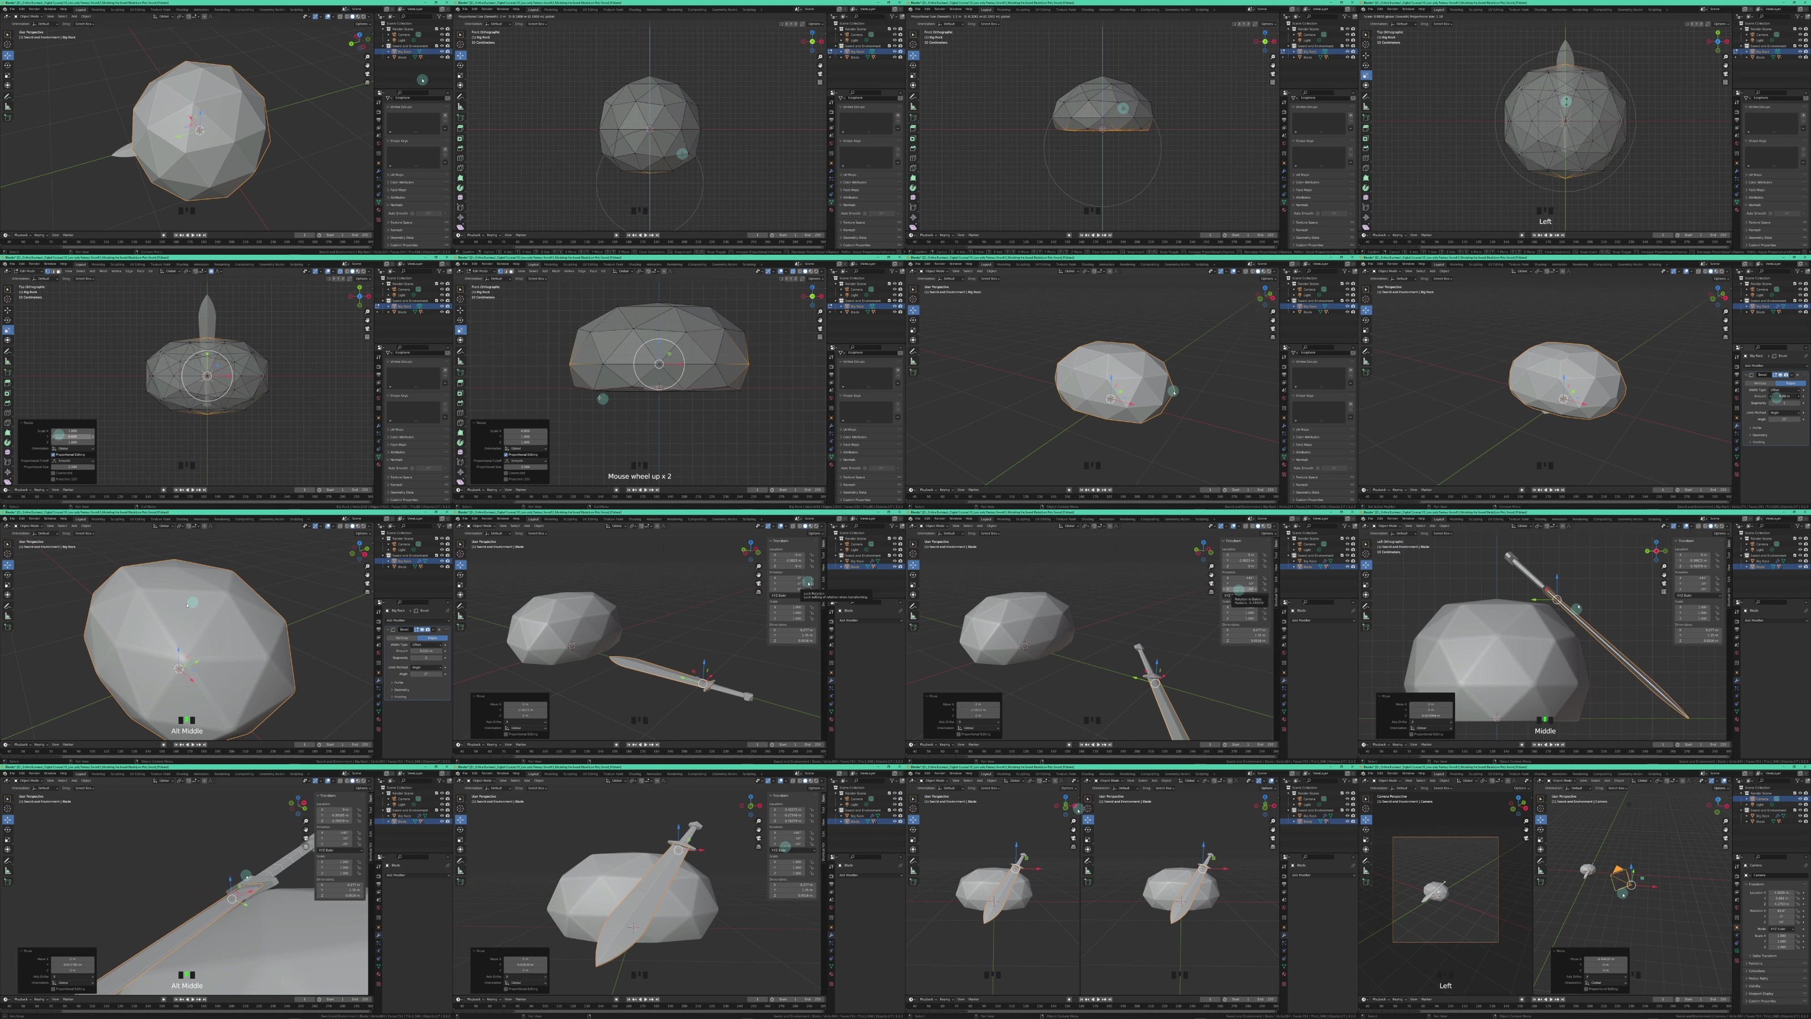Select Edges in Bevel modifier beside Alt Middle rock
Image resolution: width=1811 pixels, height=1019 pixels.
pyautogui.click(x=432, y=638)
